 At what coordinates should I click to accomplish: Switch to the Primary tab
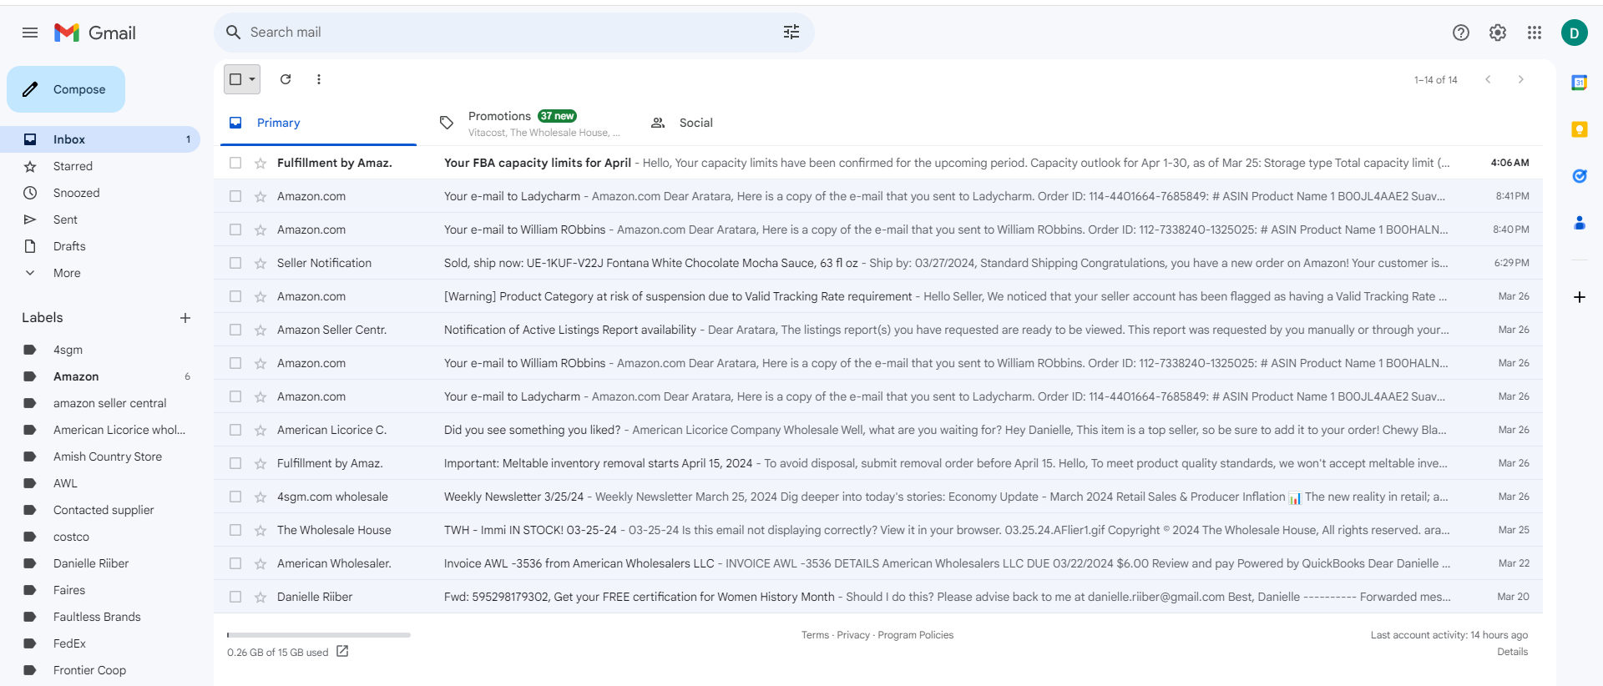(318, 123)
